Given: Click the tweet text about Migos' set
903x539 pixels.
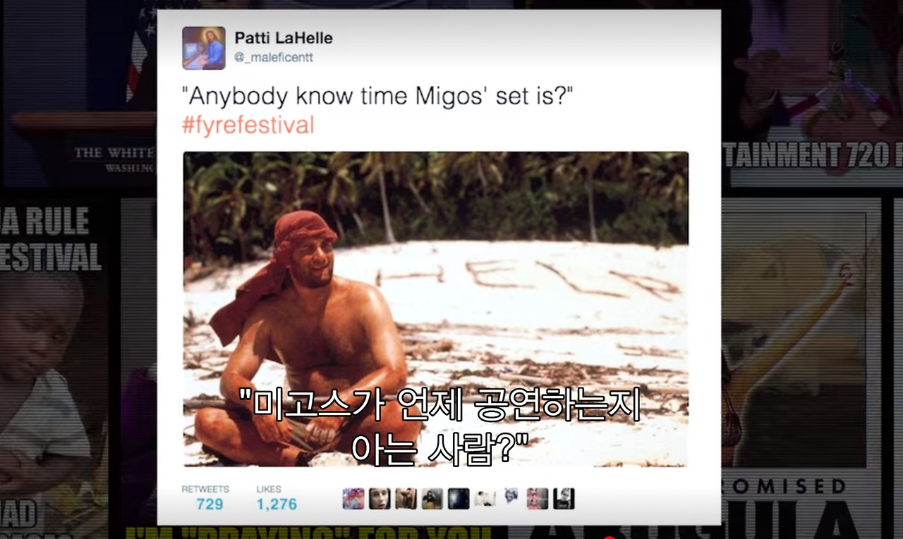Looking at the screenshot, I should tap(376, 97).
